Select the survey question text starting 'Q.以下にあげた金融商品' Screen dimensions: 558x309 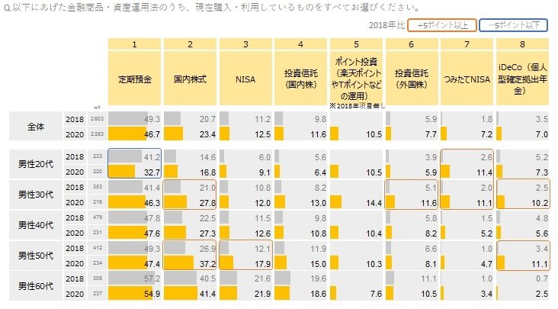211,7
